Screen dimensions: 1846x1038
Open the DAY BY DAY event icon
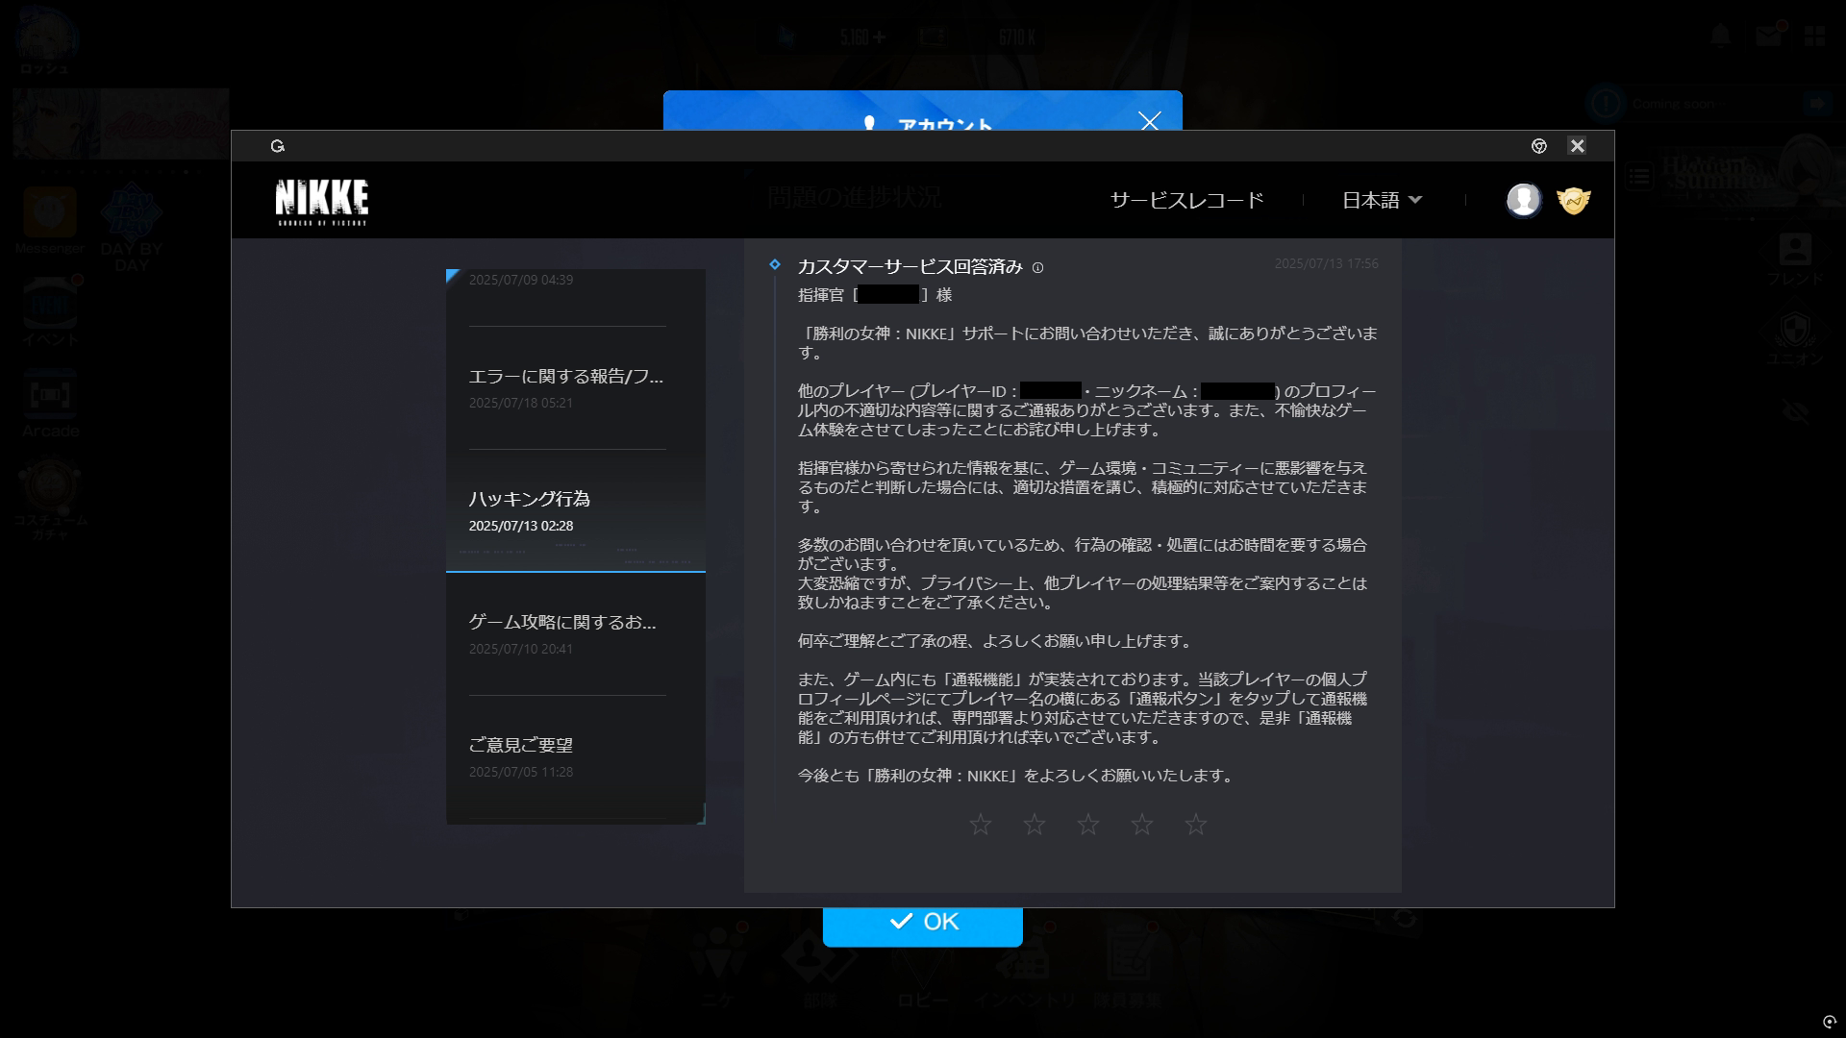coord(132,226)
